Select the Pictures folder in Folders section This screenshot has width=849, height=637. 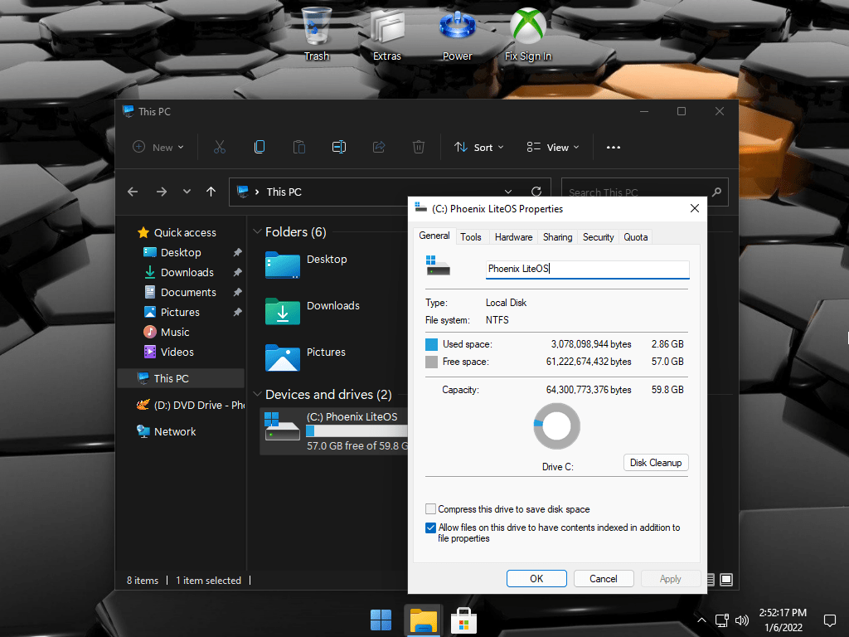coord(305,357)
